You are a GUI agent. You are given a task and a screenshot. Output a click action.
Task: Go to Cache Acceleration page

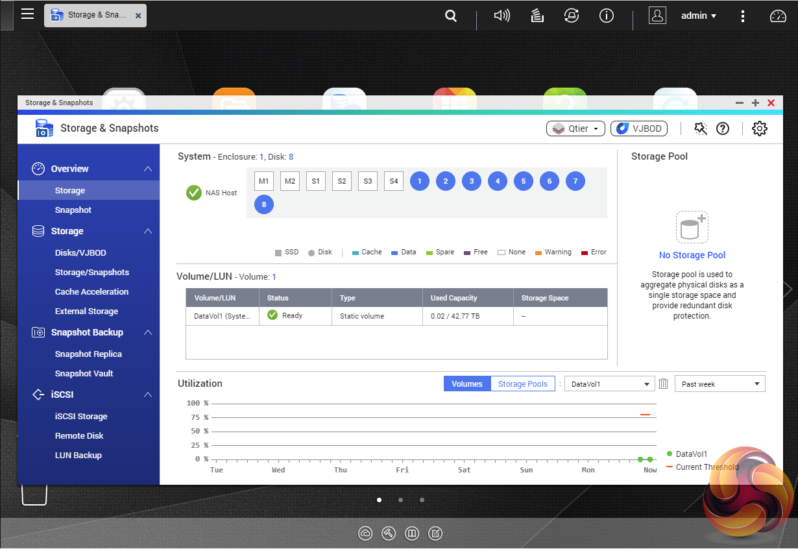click(x=91, y=292)
